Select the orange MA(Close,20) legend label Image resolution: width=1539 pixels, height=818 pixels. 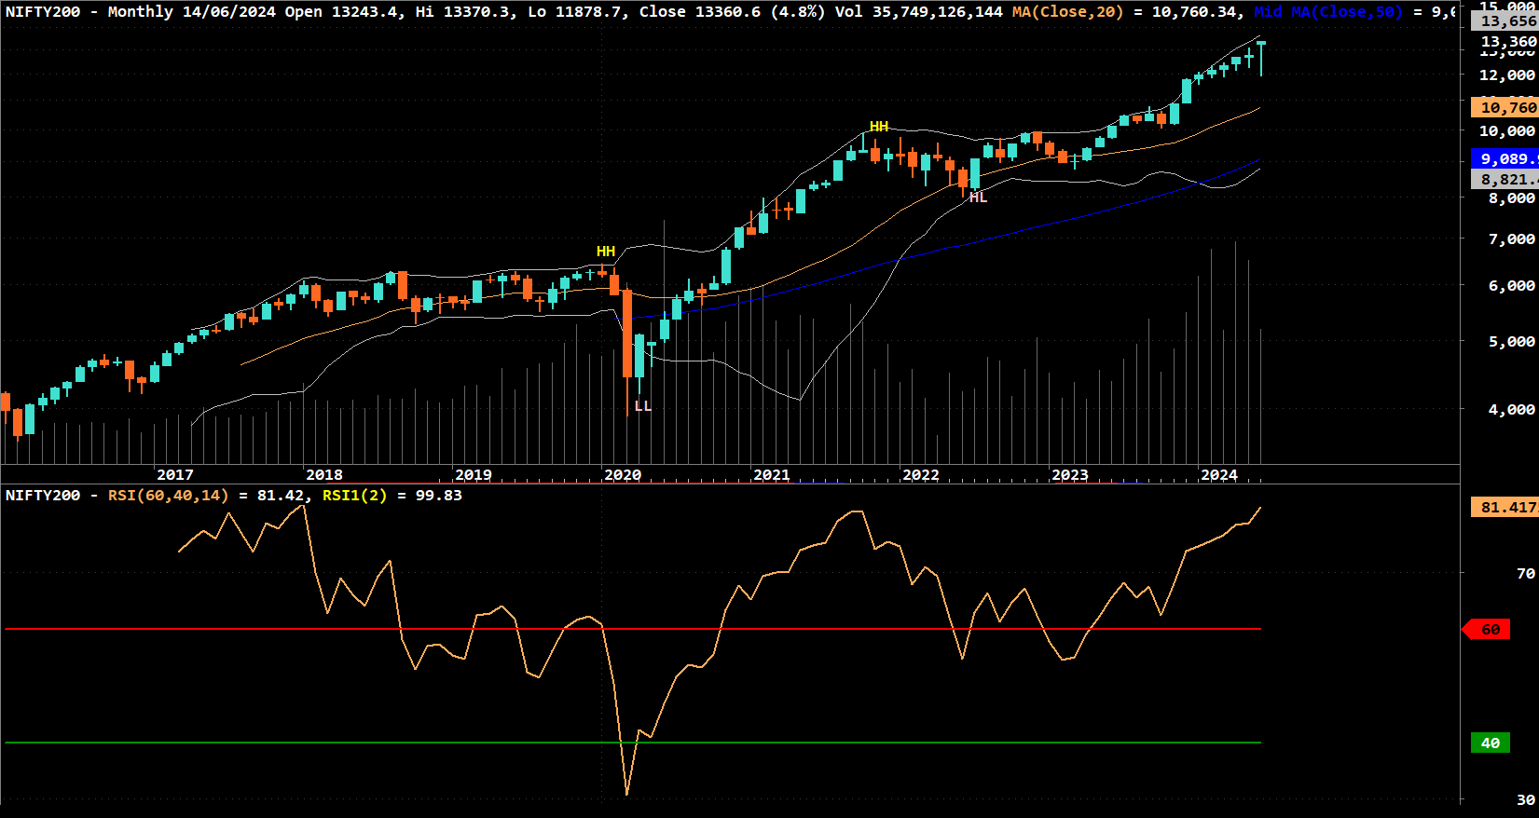[1067, 11]
